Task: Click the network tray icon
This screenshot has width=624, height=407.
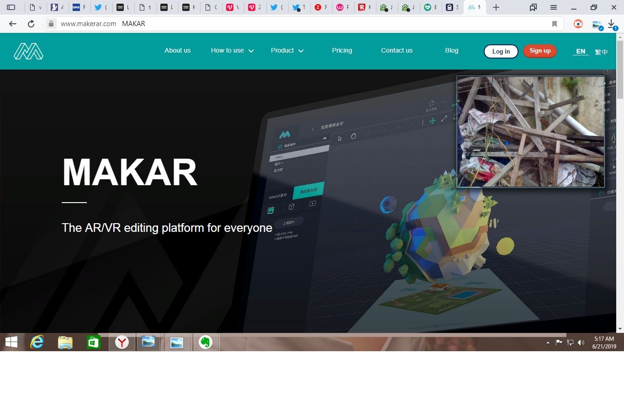Action: 570,342
